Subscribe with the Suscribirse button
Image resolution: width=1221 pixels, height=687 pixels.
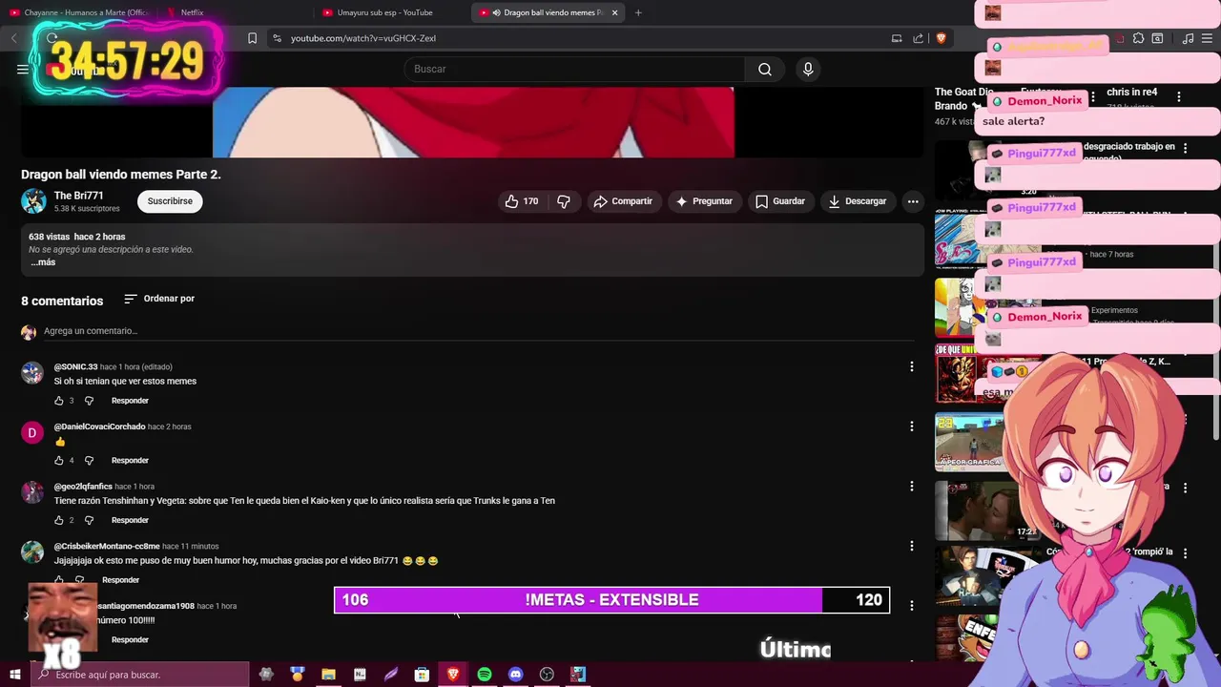170,201
